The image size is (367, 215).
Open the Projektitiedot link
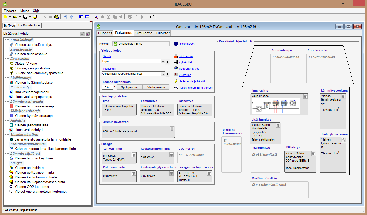[x=187, y=44]
